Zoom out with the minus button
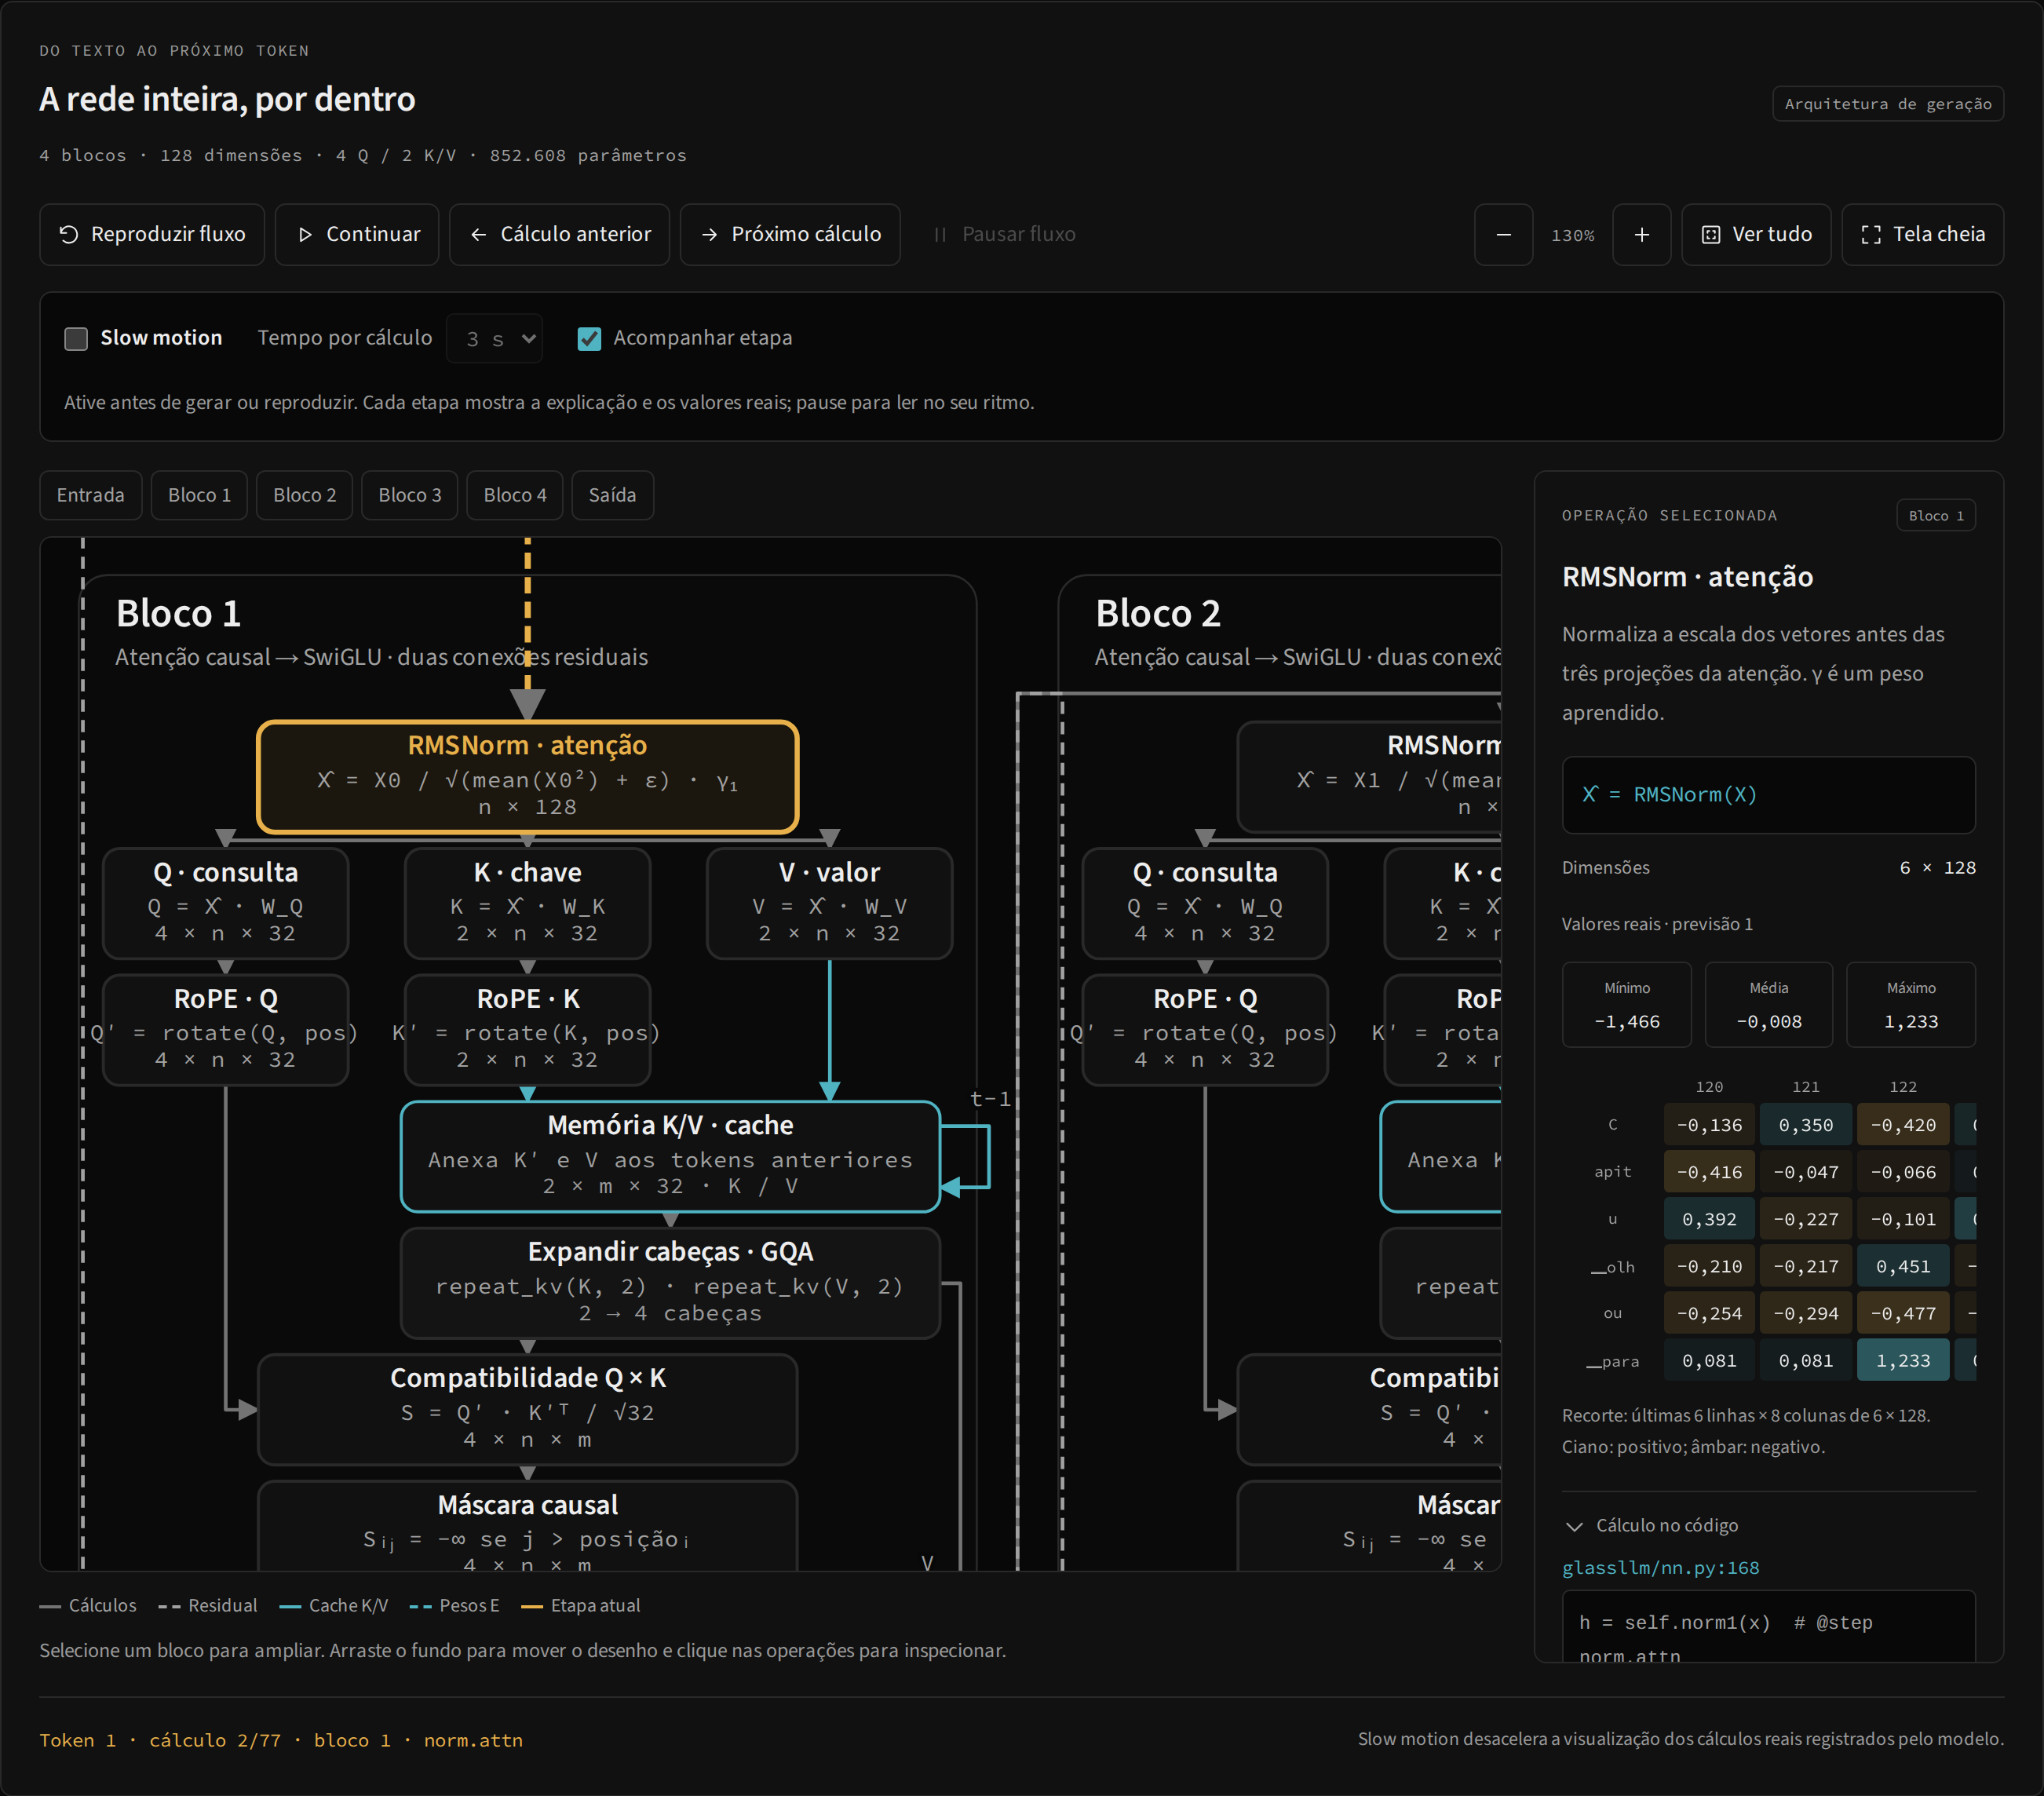This screenshot has height=1796, width=2044. (1503, 234)
